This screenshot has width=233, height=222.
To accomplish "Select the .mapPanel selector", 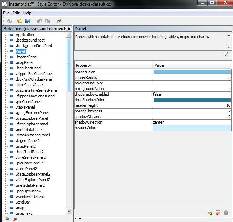I will pyautogui.click(x=25, y=62).
